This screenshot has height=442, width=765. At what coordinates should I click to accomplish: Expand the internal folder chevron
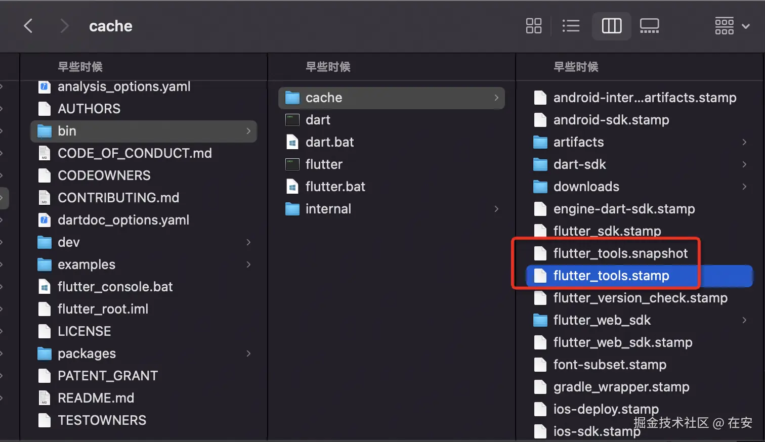click(496, 209)
